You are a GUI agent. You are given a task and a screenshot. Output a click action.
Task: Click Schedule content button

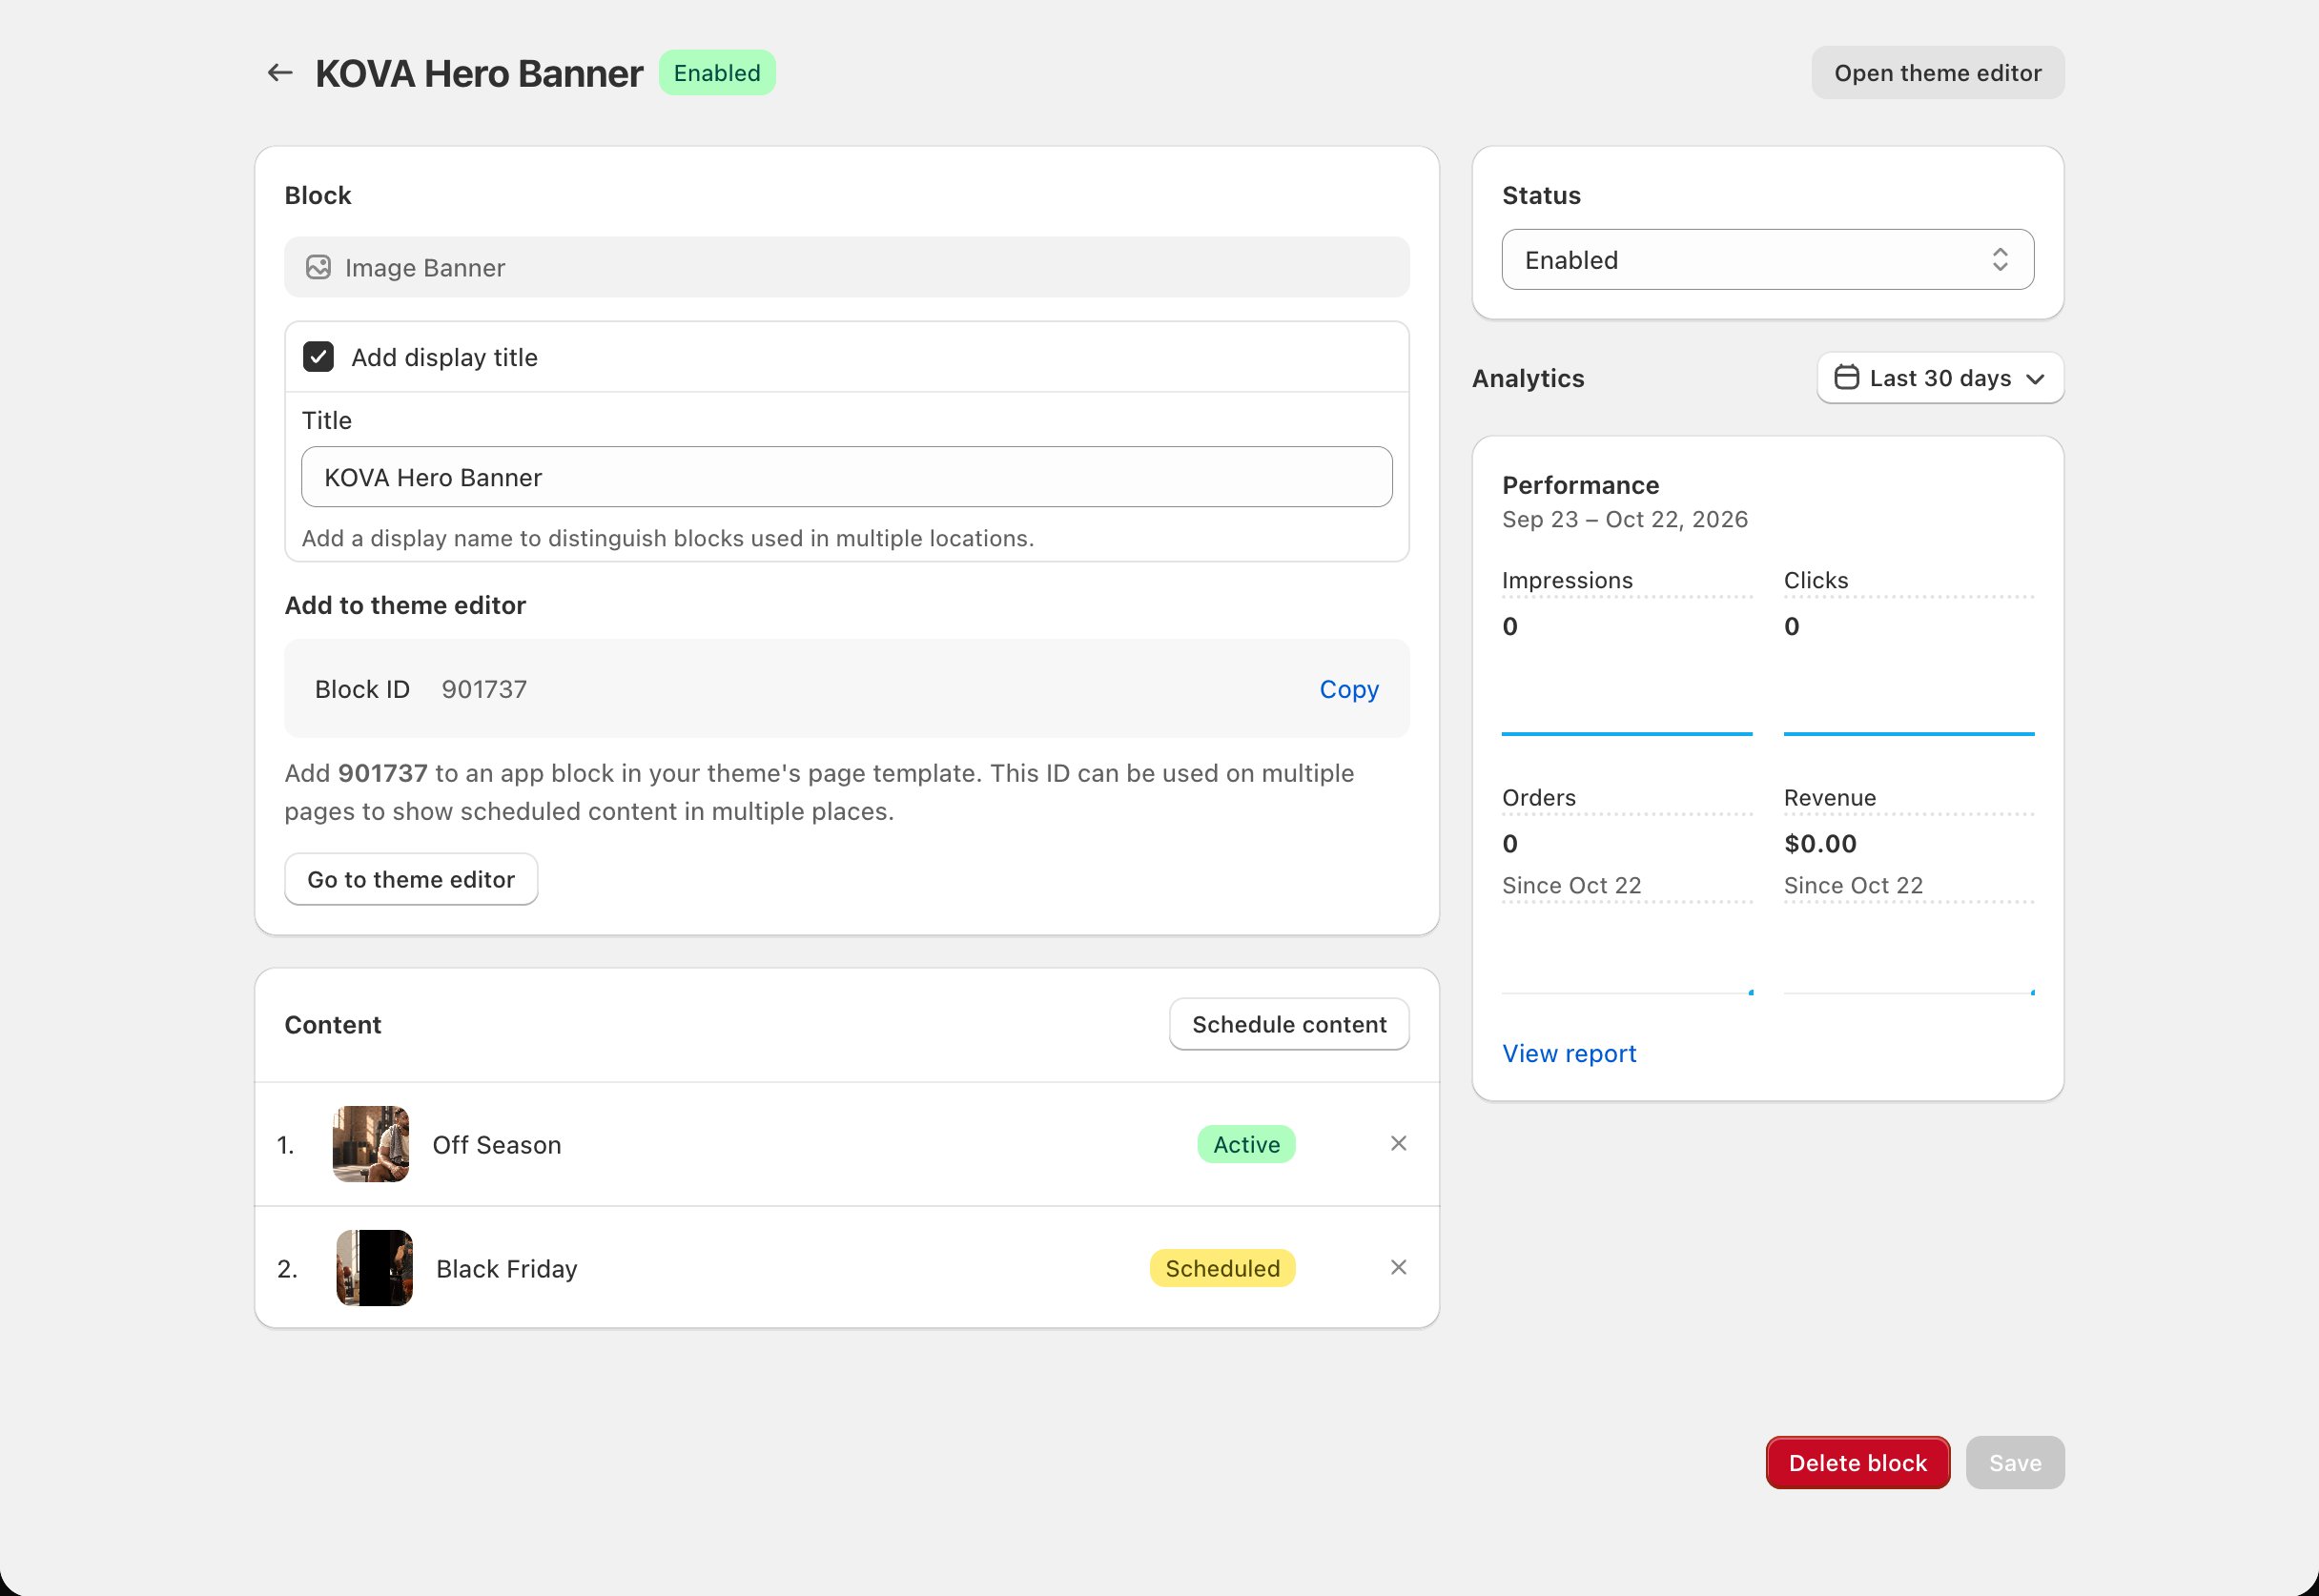point(1289,1024)
